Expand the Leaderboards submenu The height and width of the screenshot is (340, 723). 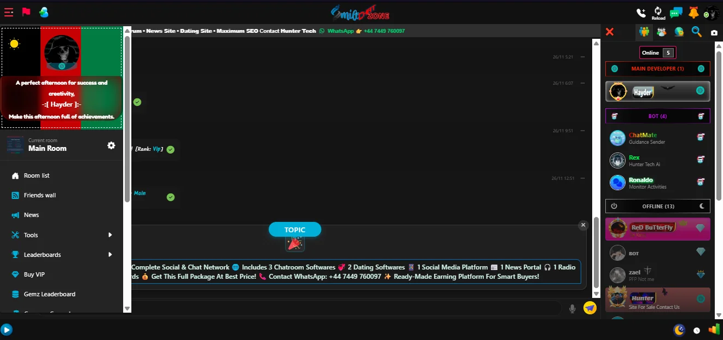tap(110, 255)
